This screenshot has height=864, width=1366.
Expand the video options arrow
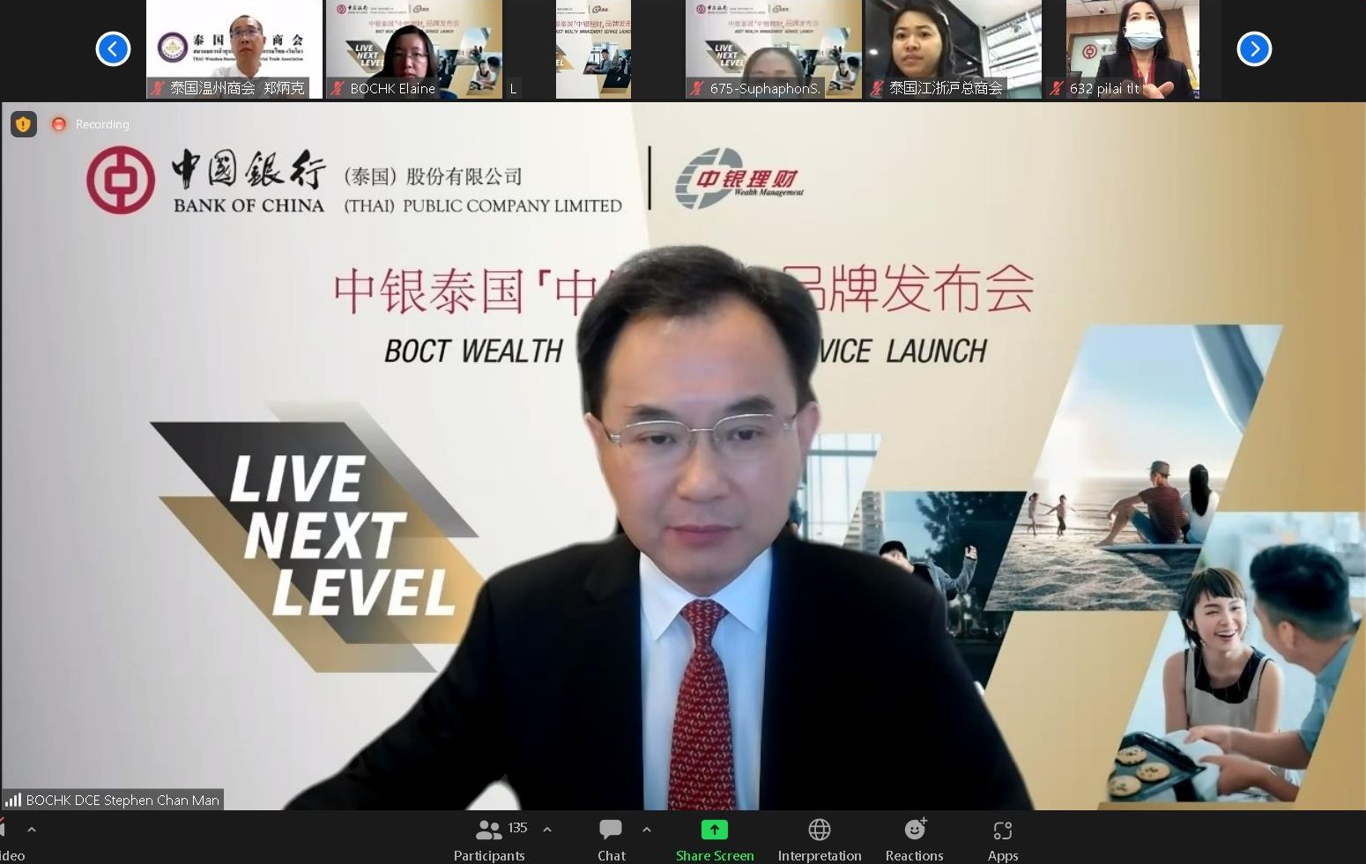(32, 830)
